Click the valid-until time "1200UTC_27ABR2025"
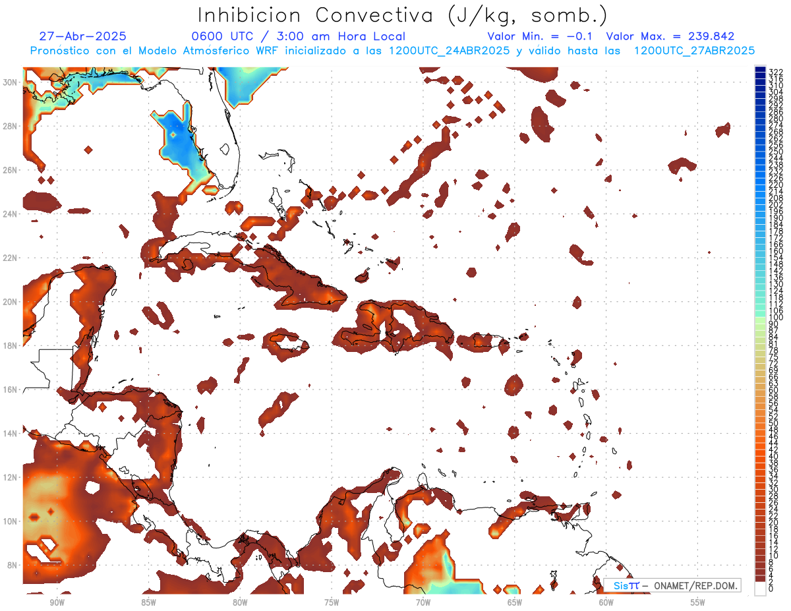Screen dimensions: 791x611 (694, 51)
